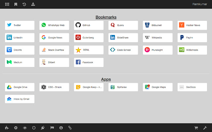Click the LinkedIn logo icon
Screen dimensions: 212x132
9,37
